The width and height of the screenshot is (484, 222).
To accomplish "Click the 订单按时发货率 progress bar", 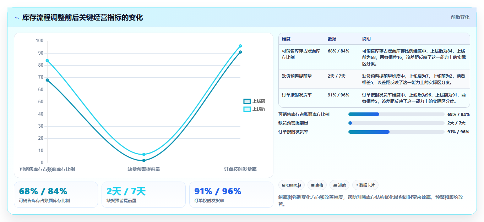I will click(396, 132).
